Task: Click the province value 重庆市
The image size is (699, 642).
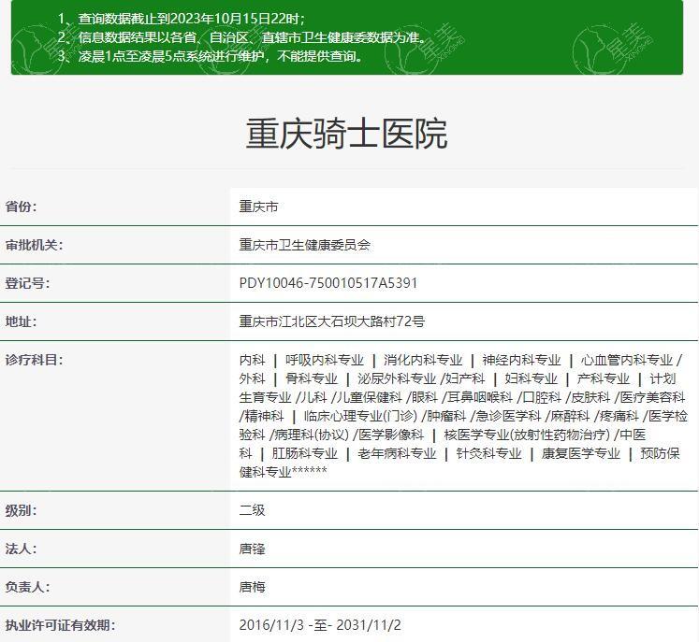Action: pos(258,207)
